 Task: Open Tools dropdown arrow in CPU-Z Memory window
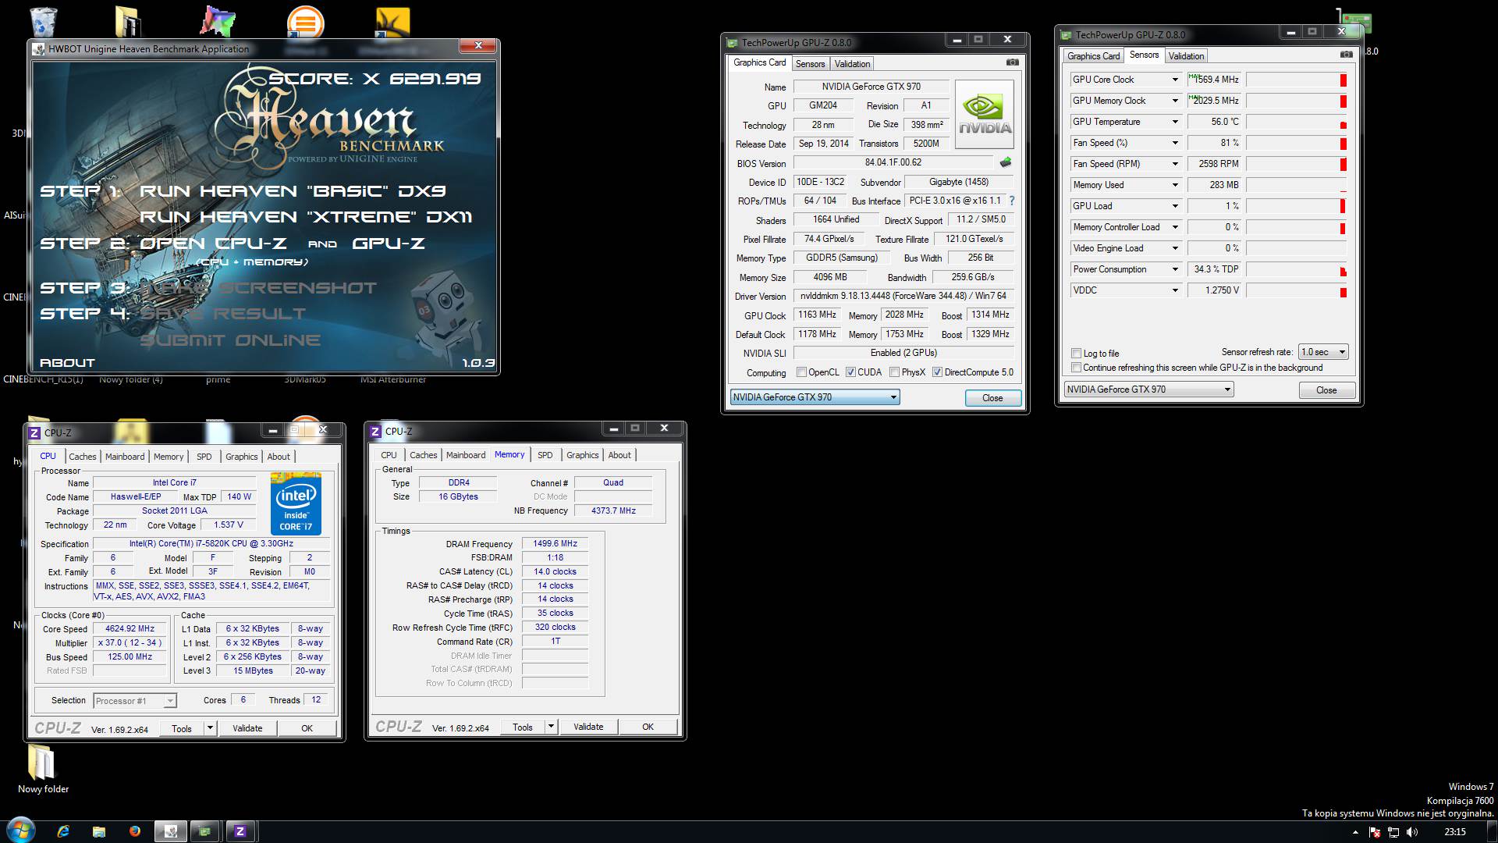(550, 727)
